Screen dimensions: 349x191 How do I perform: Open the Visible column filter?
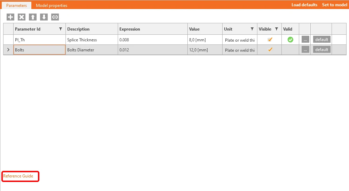(277, 29)
